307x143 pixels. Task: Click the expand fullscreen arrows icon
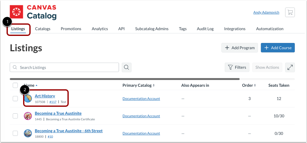coord(290,67)
